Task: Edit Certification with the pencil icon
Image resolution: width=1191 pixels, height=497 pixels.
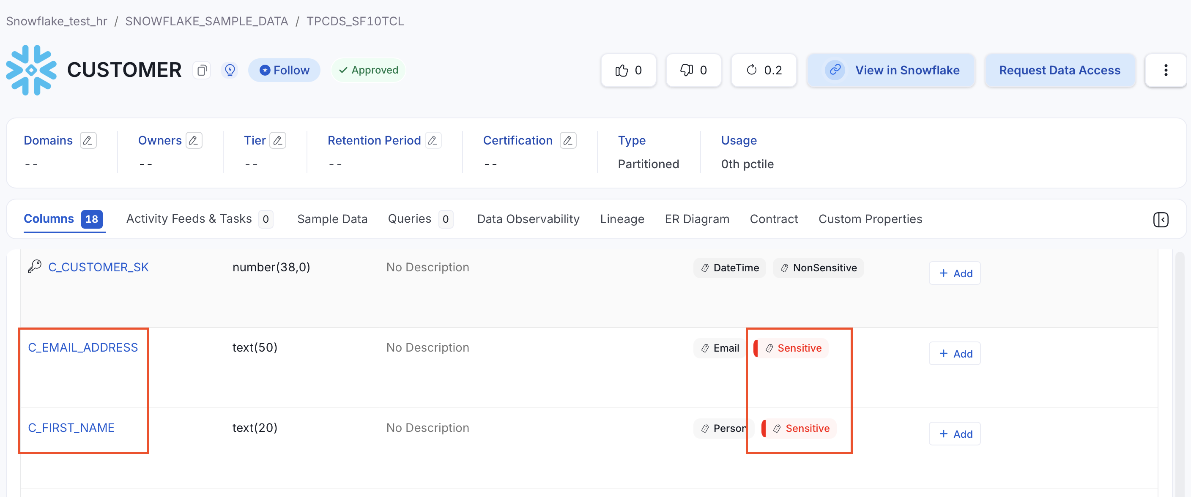Action: pos(568,140)
